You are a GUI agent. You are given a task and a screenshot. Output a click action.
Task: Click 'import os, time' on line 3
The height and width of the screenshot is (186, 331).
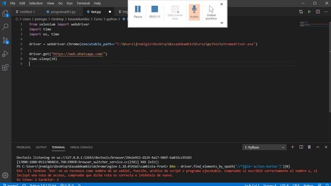coord(44,34)
